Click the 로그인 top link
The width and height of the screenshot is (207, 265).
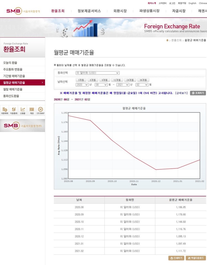[x=172, y=3]
